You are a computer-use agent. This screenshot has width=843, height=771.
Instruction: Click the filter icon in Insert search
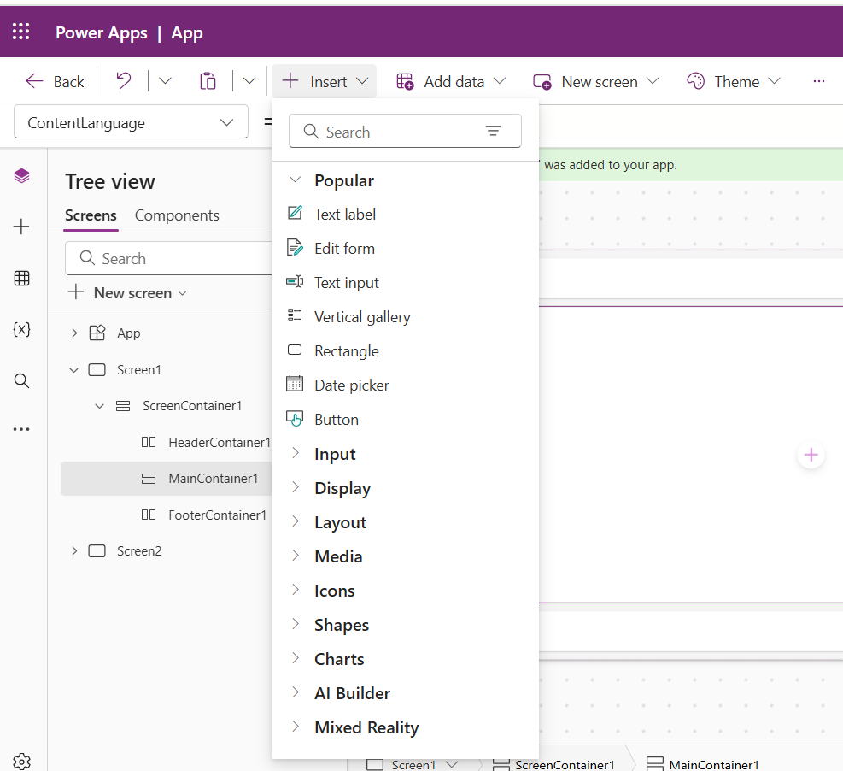(493, 131)
